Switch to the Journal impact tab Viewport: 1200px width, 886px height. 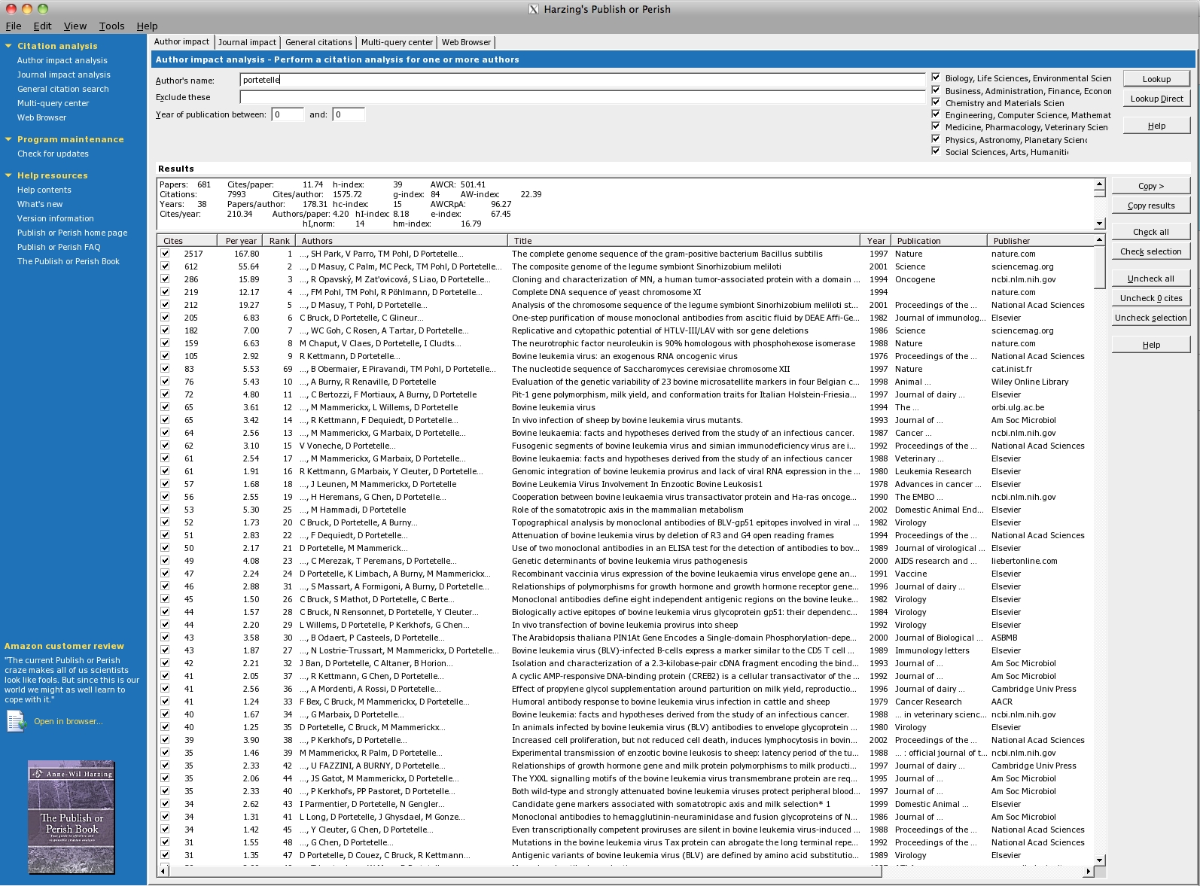coord(247,42)
